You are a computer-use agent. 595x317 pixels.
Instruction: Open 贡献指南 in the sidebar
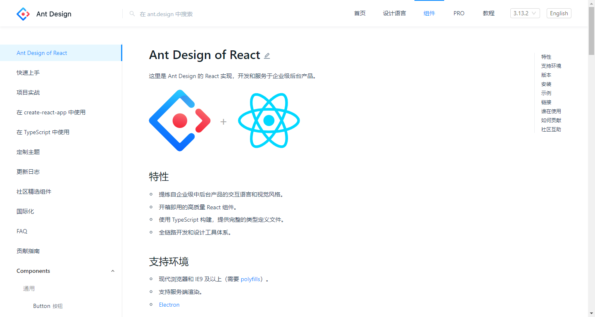pos(61,251)
